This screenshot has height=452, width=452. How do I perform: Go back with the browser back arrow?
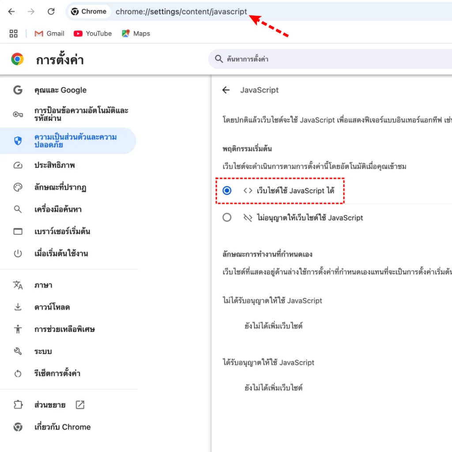pyautogui.click(x=11, y=11)
